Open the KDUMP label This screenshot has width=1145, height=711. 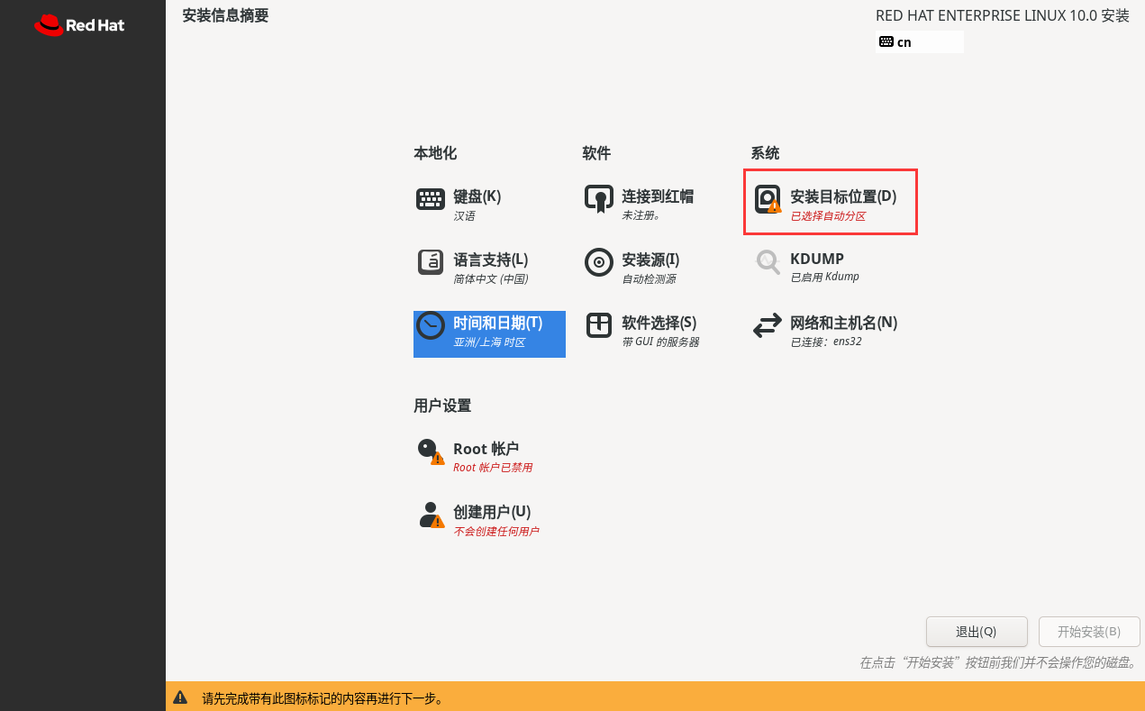[817, 260]
